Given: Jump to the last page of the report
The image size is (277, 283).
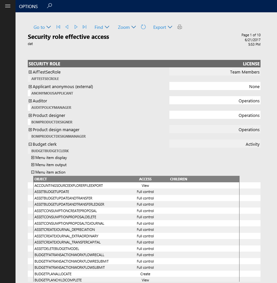Looking at the screenshot, I should tap(85, 27).
